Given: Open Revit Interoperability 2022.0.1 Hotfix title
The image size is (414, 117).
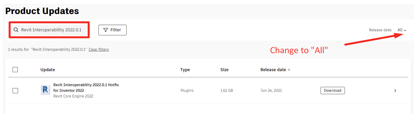Looking at the screenshot, I should 86,85.
